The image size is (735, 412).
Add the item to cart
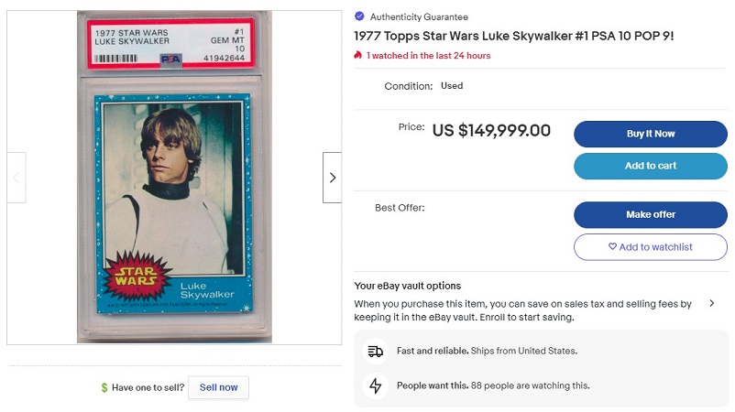pos(651,166)
